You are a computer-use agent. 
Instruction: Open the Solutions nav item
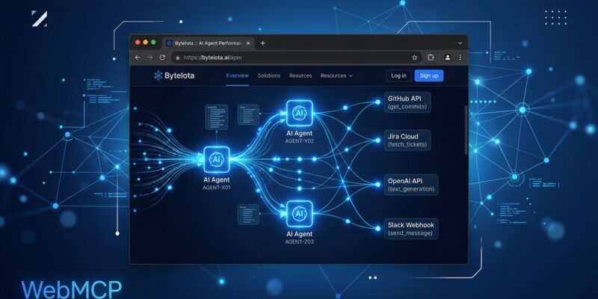point(269,75)
